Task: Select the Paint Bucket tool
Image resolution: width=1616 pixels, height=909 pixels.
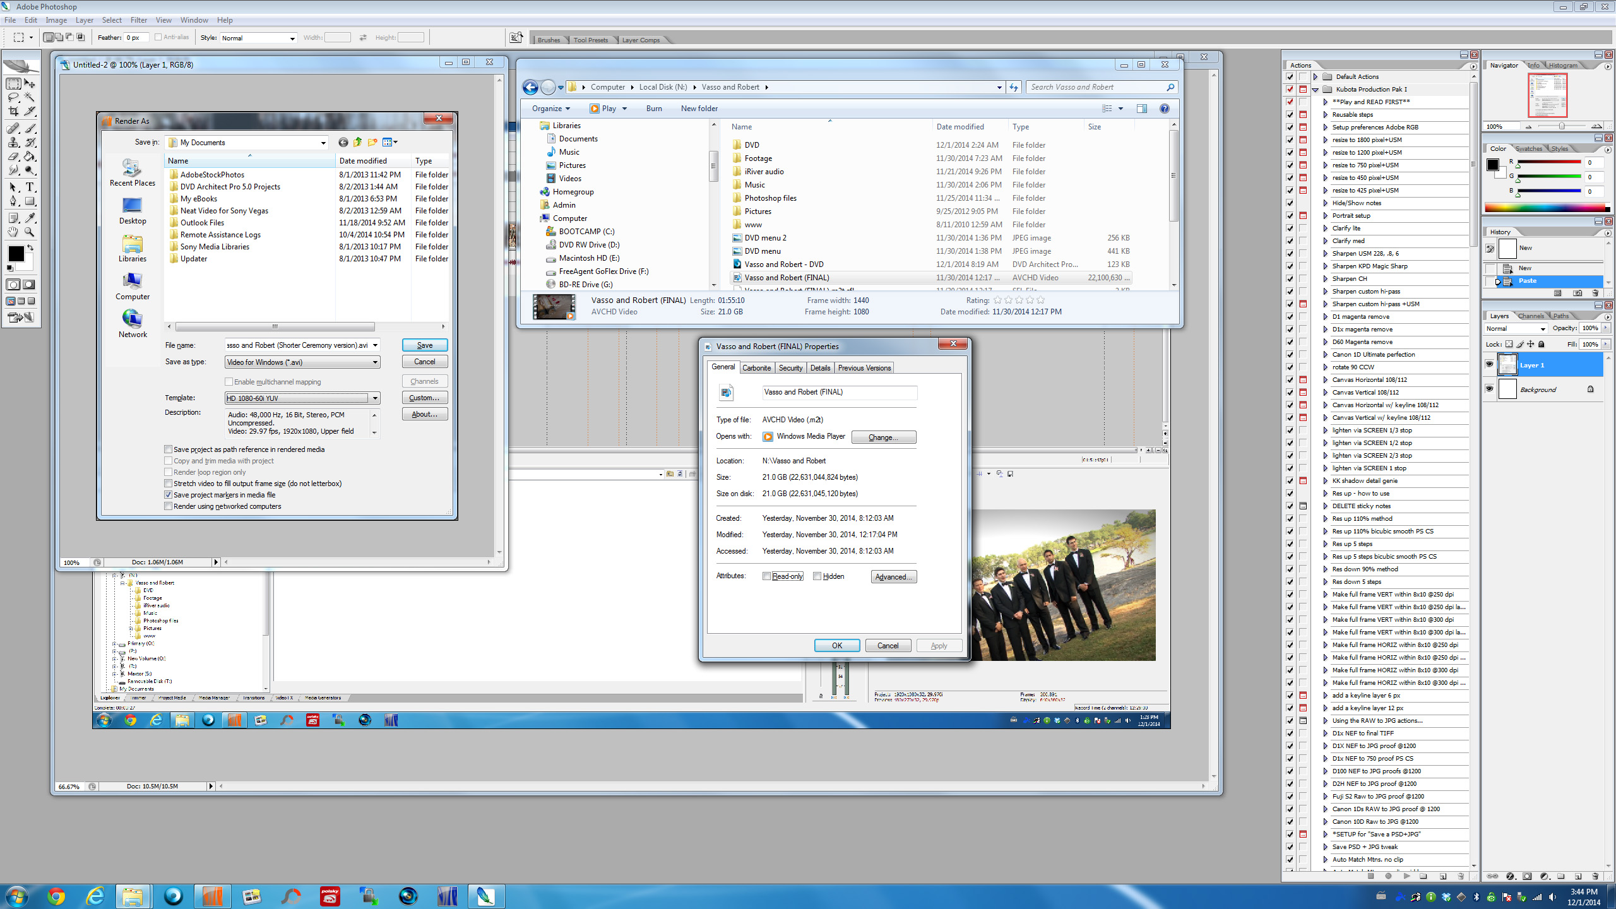Action: pos(29,157)
